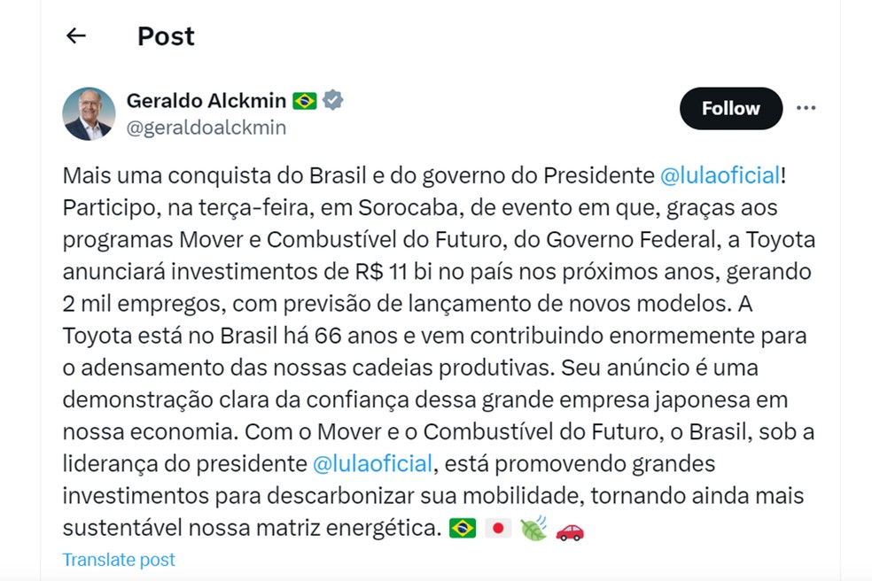Click the leaf emoji at the post's end

coord(533,530)
